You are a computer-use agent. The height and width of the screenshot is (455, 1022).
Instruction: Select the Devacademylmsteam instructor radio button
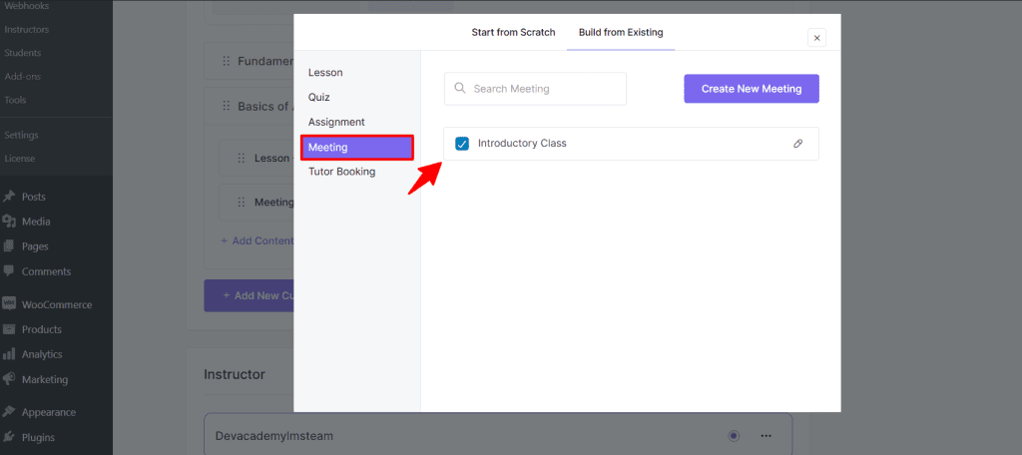[x=734, y=436]
